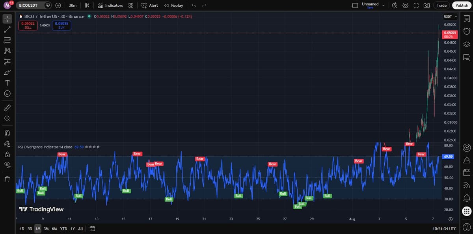This screenshot has width=473, height=234.
Task: Open indicator templates grid menu
Action: coord(131,6)
